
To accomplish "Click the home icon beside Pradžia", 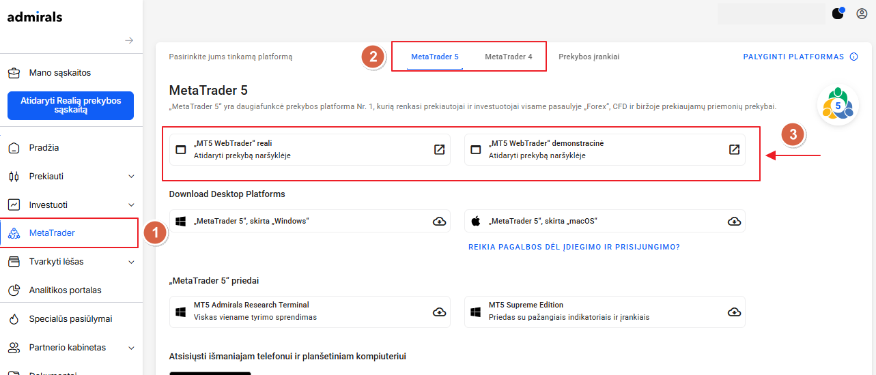I will pos(14,148).
